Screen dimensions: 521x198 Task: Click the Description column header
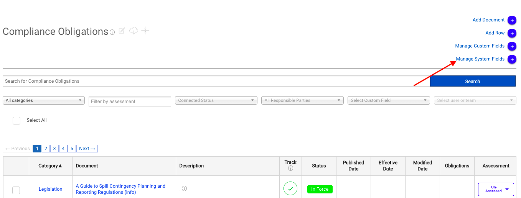191,166
